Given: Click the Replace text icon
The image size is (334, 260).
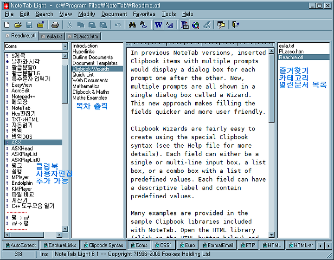Looking at the screenshot, I should click(143, 25).
